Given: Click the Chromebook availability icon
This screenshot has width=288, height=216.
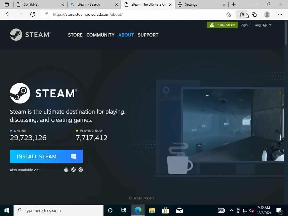Looking at the screenshot, I should pyautogui.click(x=81, y=170).
